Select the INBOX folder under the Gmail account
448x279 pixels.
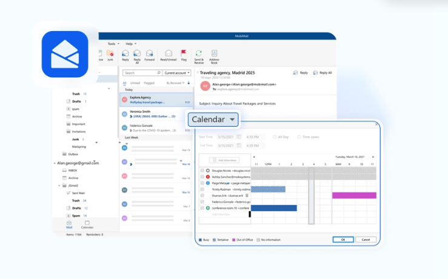coord(73,170)
